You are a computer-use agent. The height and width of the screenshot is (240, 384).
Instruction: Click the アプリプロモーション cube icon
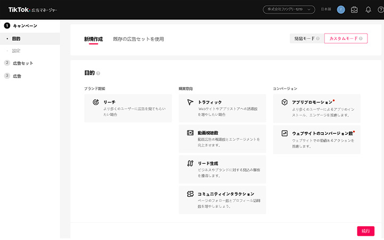[x=285, y=102]
